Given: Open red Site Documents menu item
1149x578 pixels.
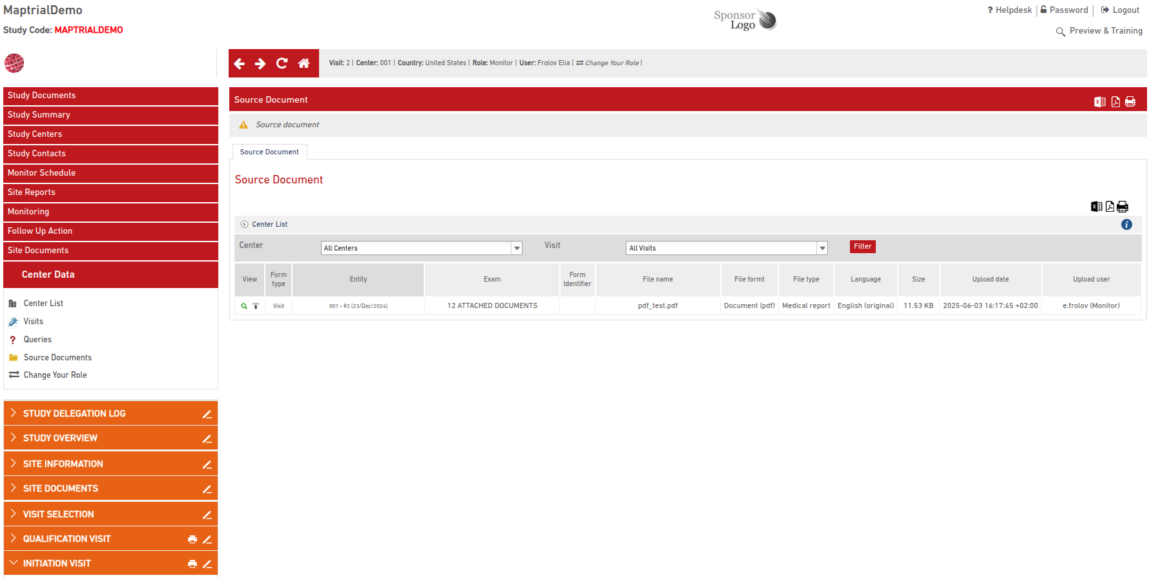Looking at the screenshot, I should (x=110, y=251).
